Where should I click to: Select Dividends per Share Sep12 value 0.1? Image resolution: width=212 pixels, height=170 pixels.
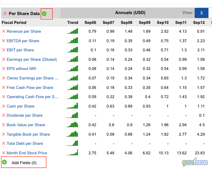(x=202, y=115)
